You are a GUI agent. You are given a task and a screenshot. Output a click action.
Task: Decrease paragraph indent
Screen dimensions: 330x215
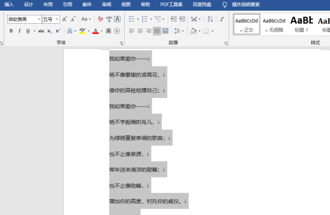(174, 19)
